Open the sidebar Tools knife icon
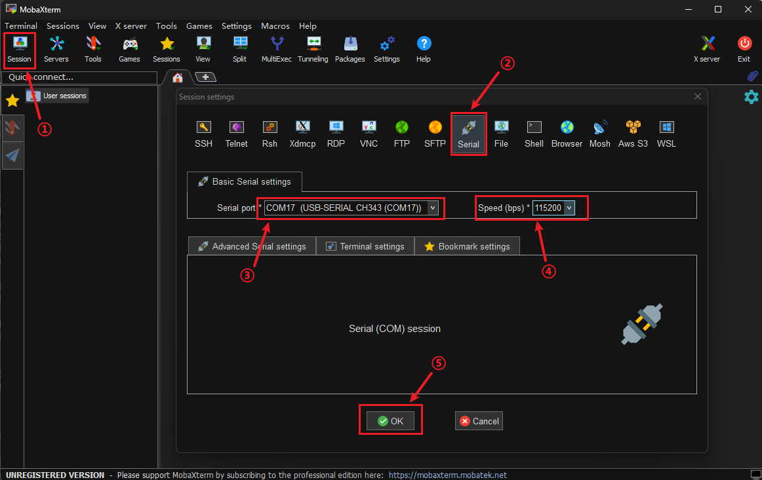Image resolution: width=762 pixels, height=480 pixels. point(12,128)
